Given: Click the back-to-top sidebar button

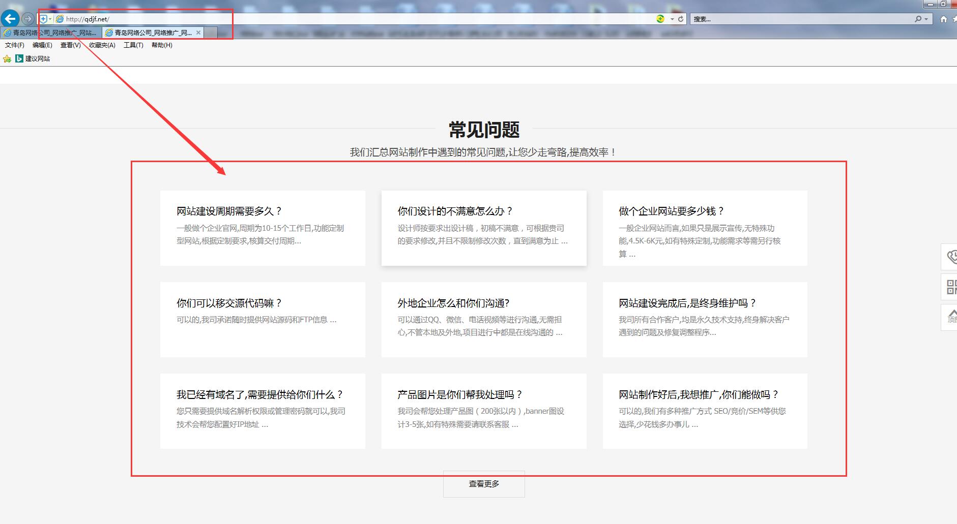Looking at the screenshot, I should pos(950,317).
